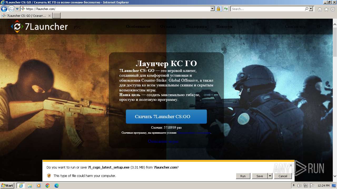Click the security warning shield icon
The height and width of the screenshot is (189, 337).
pos(49,176)
